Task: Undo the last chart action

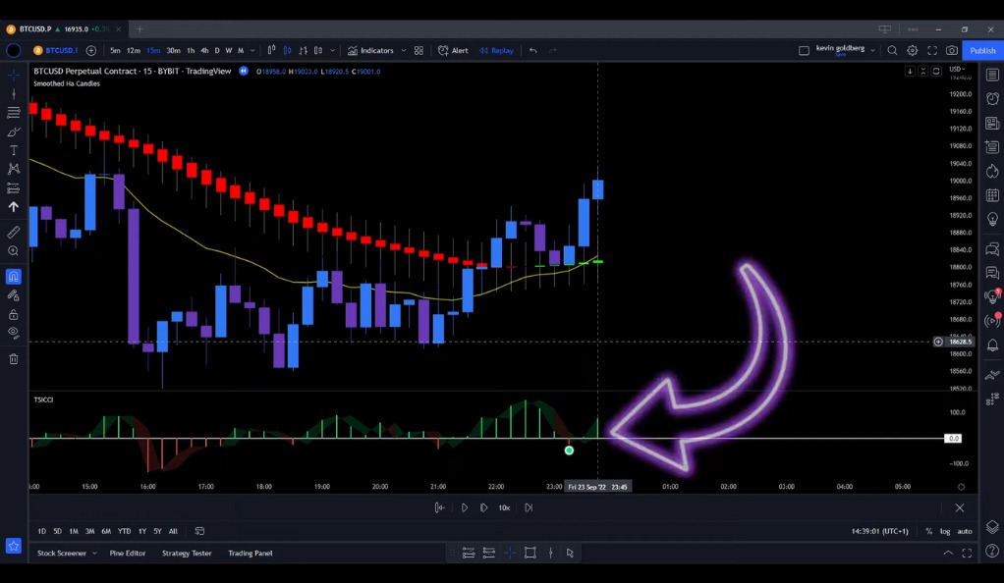Action: (532, 51)
